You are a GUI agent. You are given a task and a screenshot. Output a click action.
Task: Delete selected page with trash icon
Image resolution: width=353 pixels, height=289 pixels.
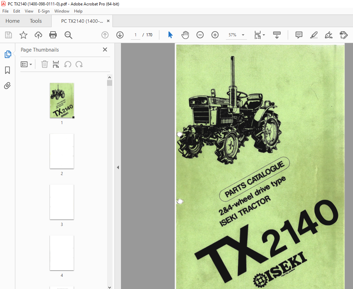click(x=45, y=64)
